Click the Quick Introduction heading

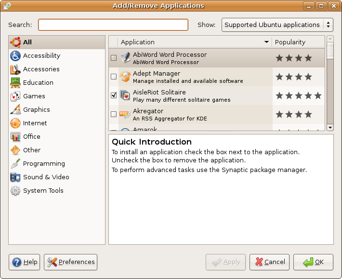pos(152,142)
